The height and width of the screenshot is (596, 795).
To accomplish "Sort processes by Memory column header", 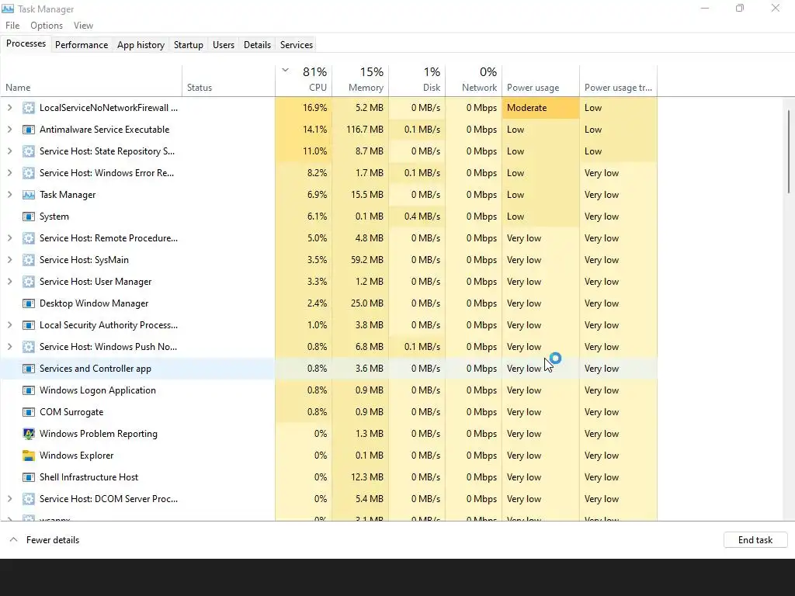I will [360, 80].
